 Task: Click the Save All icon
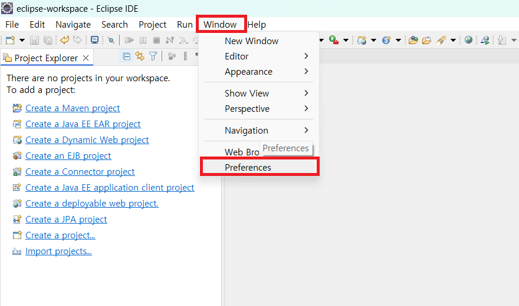tap(48, 40)
